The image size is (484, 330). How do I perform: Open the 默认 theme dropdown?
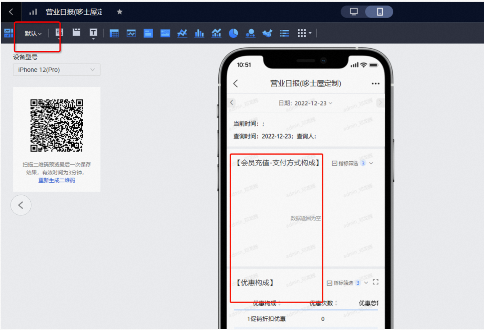tap(33, 34)
